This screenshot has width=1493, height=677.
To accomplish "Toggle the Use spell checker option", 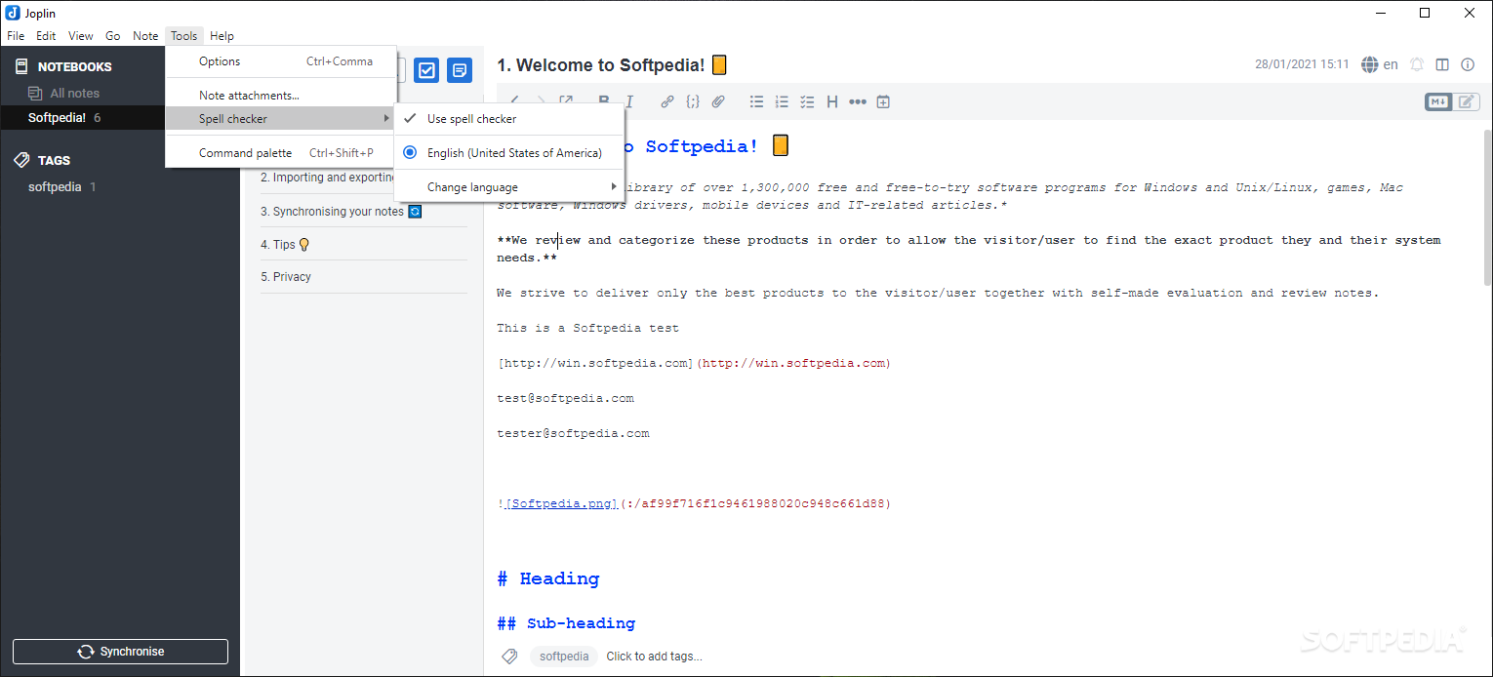I will coord(508,118).
